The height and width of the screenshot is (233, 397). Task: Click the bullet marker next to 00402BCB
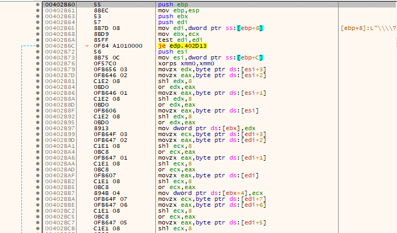(x=38, y=228)
